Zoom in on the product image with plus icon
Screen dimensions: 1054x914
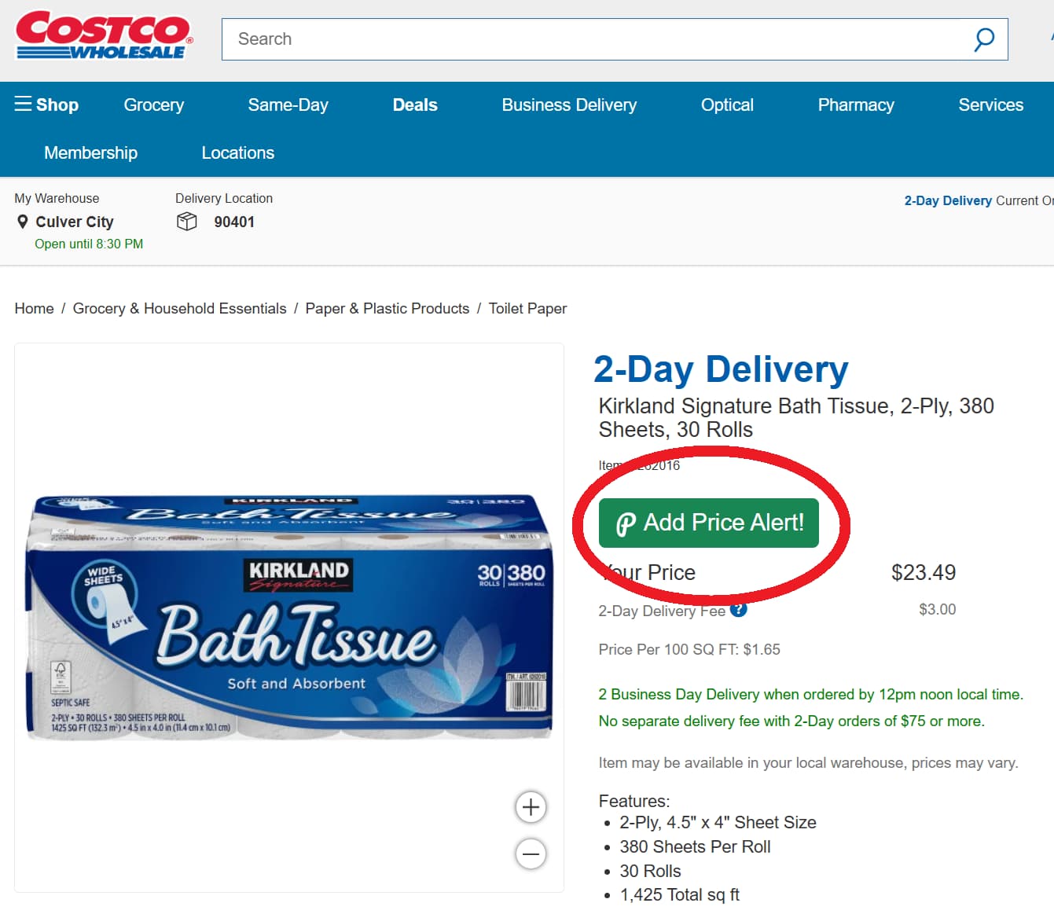pos(531,806)
